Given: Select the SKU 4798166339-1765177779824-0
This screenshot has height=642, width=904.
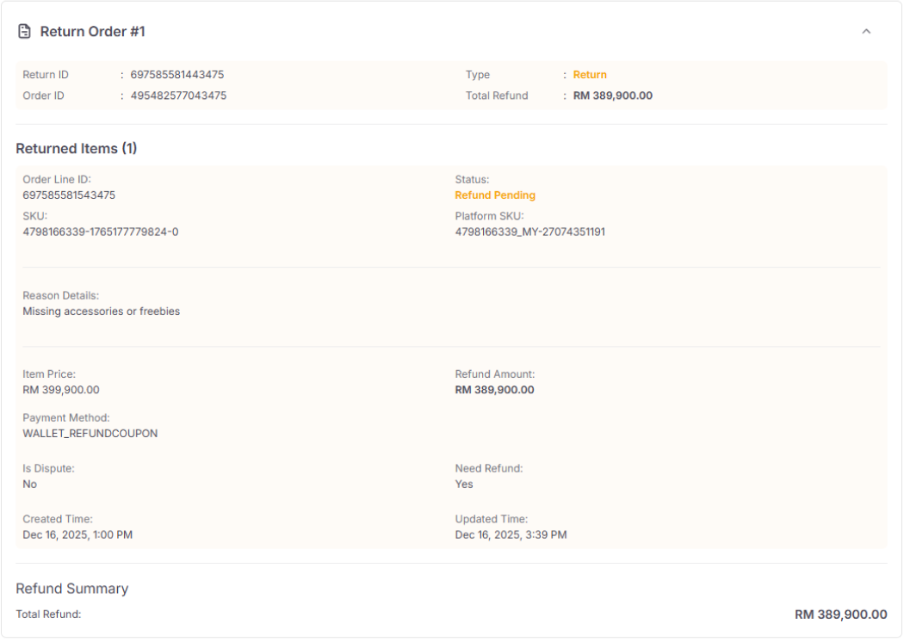Looking at the screenshot, I should (x=99, y=231).
